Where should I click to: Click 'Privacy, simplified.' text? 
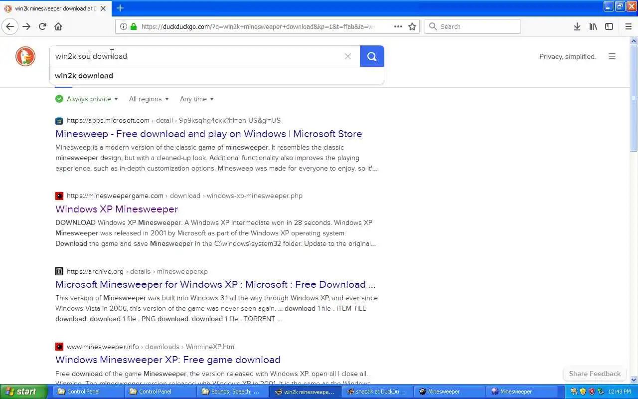click(x=567, y=56)
